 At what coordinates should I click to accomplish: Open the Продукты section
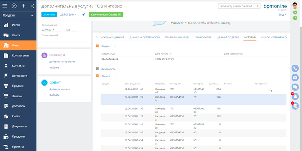tap(18, 137)
